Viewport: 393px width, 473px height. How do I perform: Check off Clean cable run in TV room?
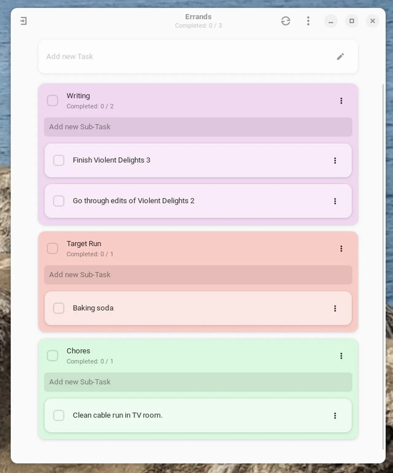coord(59,416)
